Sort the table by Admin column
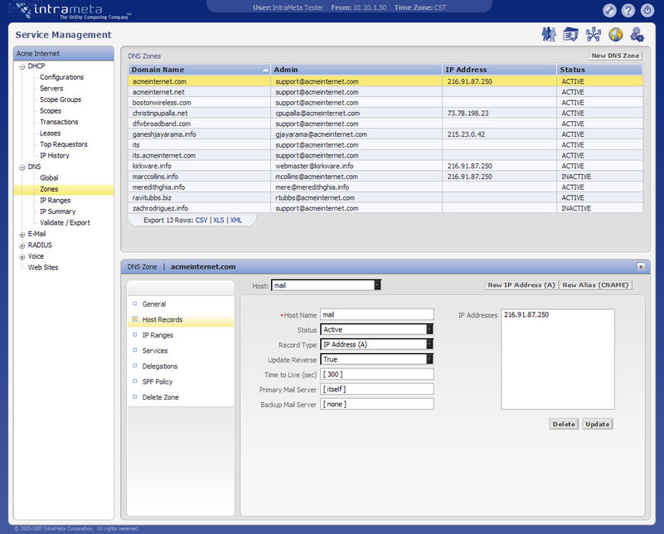The image size is (664, 534). click(x=356, y=70)
